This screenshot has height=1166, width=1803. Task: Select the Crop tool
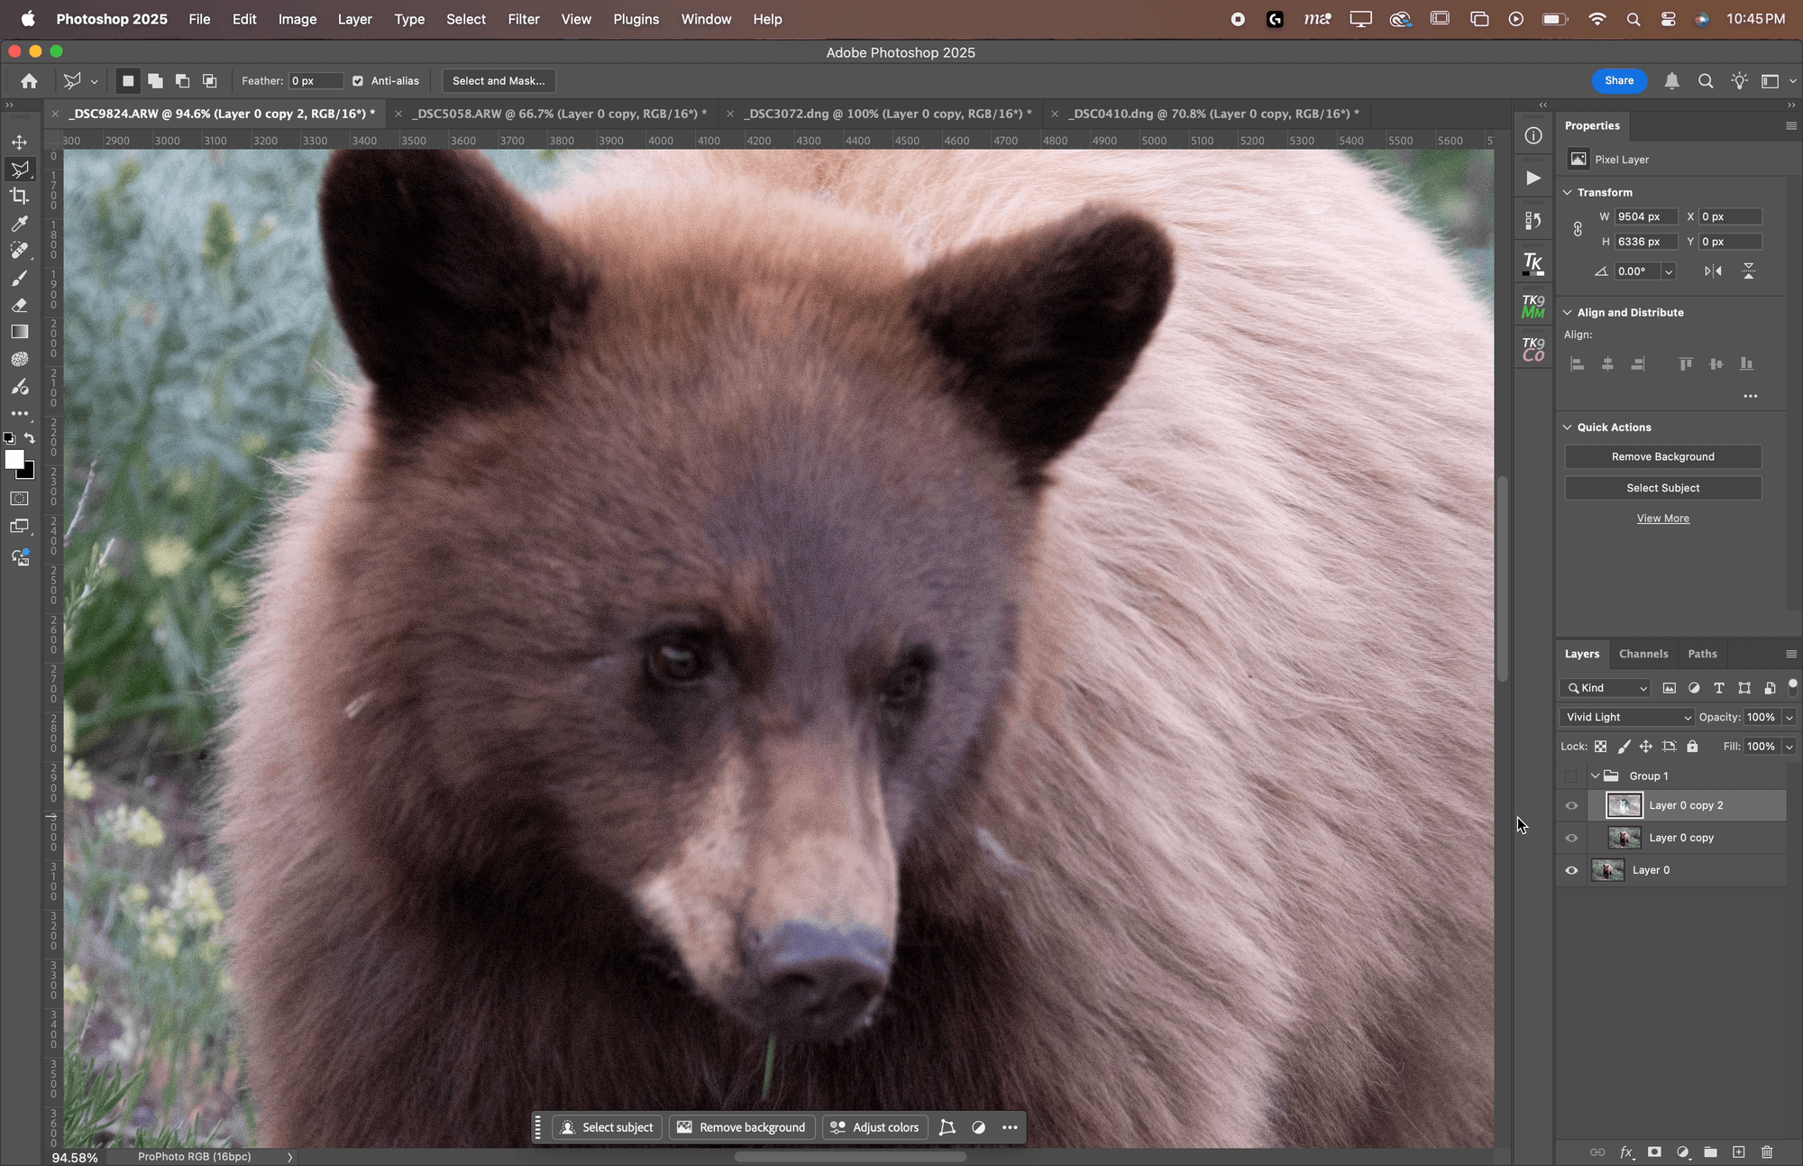[x=20, y=196]
